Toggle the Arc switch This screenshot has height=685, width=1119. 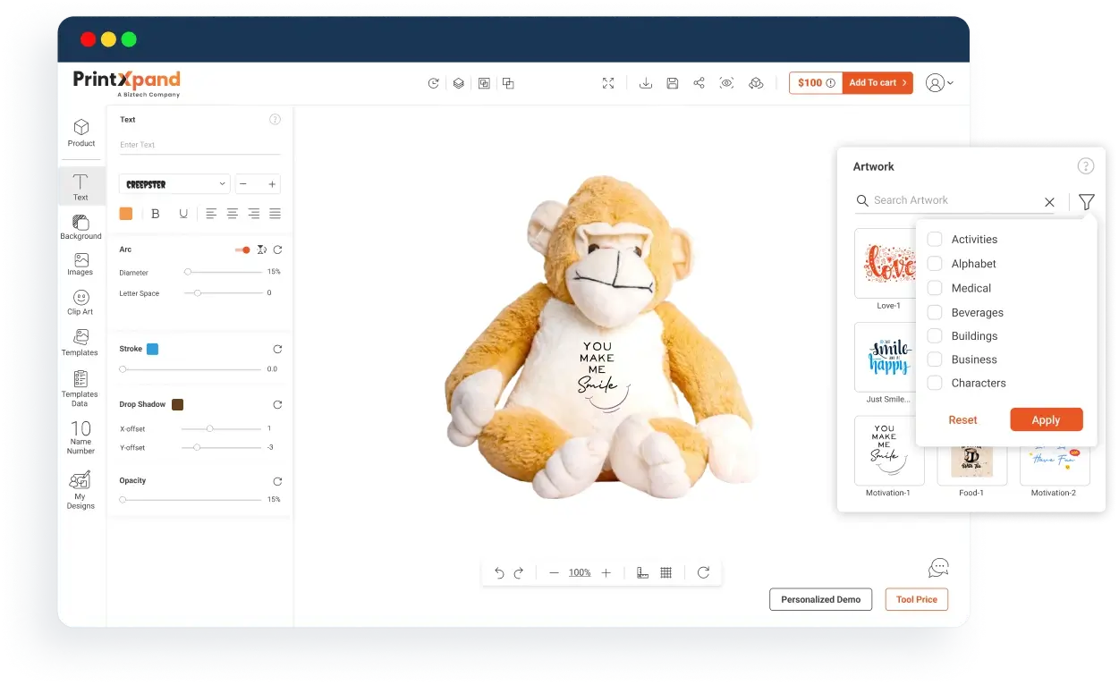click(242, 250)
